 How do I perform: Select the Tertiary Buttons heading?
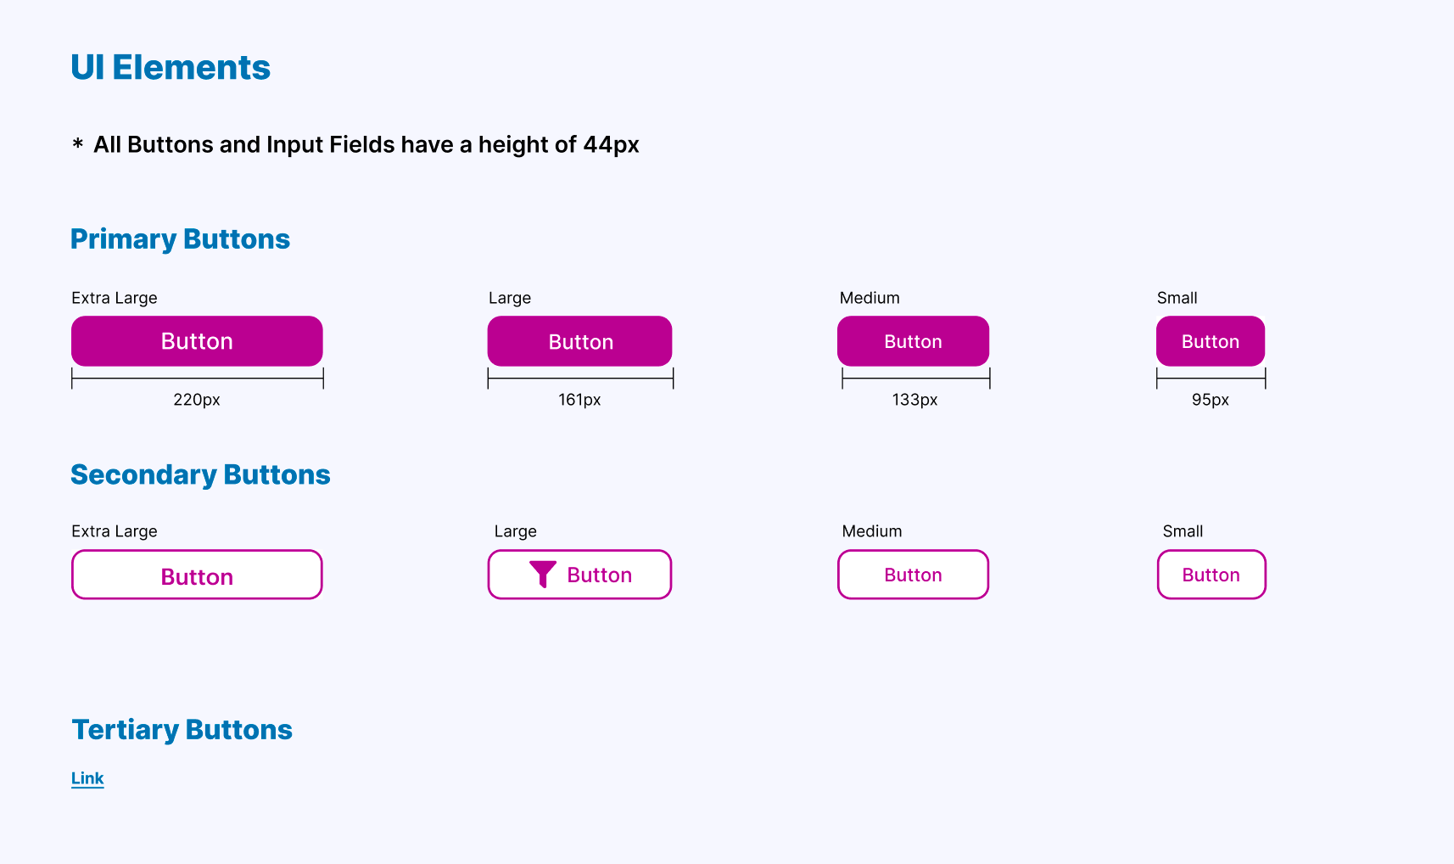[x=182, y=730]
